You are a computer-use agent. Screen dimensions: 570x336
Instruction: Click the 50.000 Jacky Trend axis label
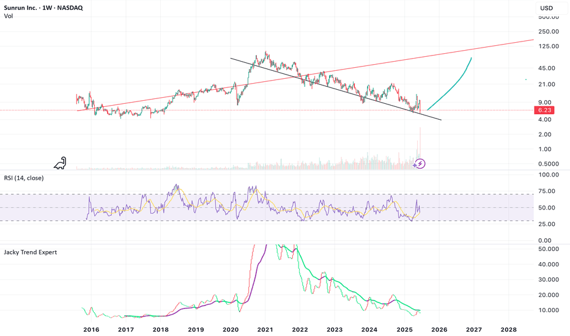(x=549, y=249)
